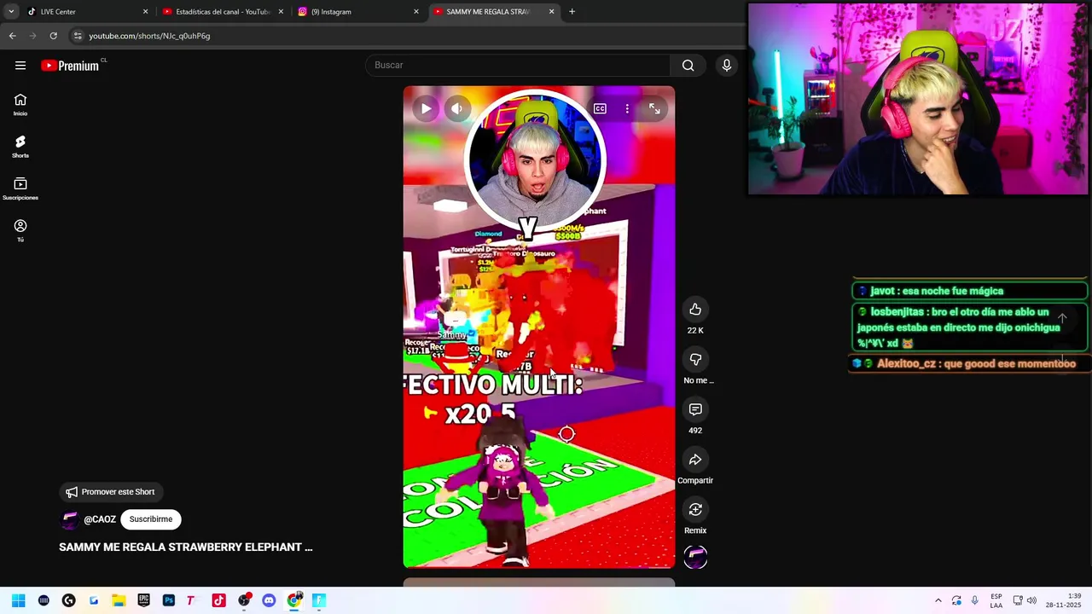
Task: Reload the current page
Action: pos(53,36)
